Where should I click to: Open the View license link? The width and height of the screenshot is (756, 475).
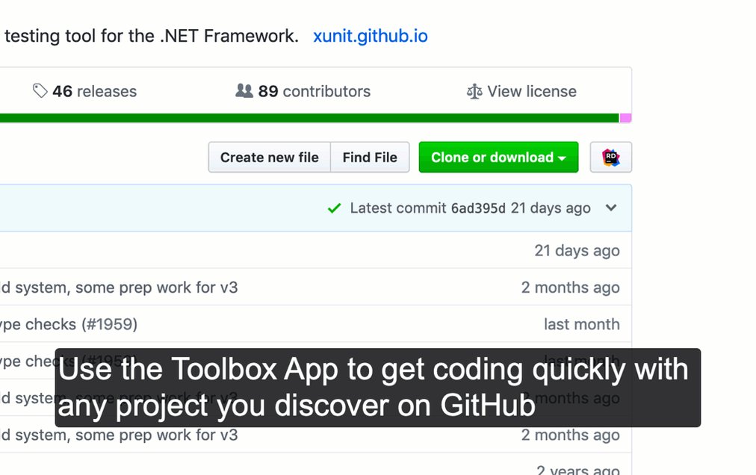[531, 92]
